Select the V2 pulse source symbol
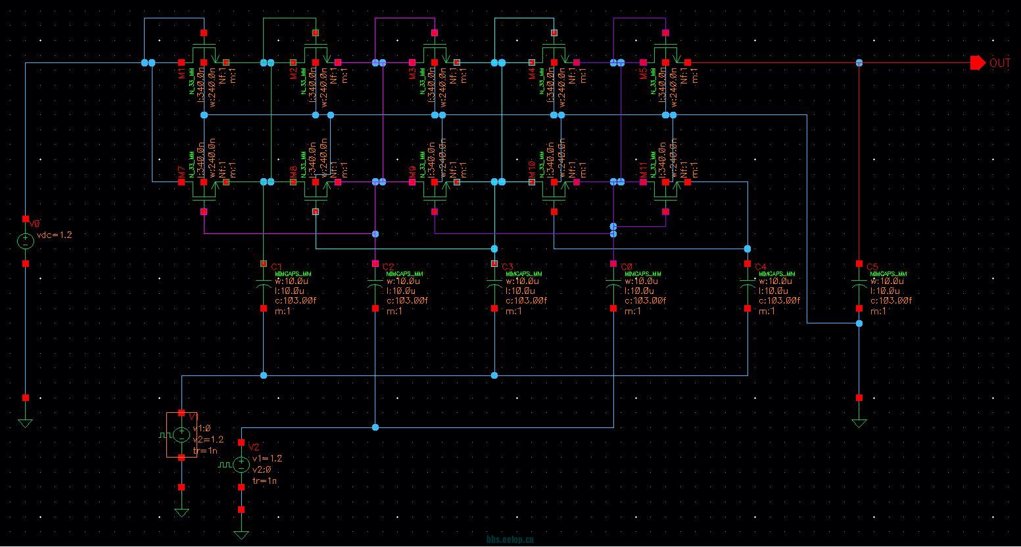1021x547 pixels. tap(241, 465)
